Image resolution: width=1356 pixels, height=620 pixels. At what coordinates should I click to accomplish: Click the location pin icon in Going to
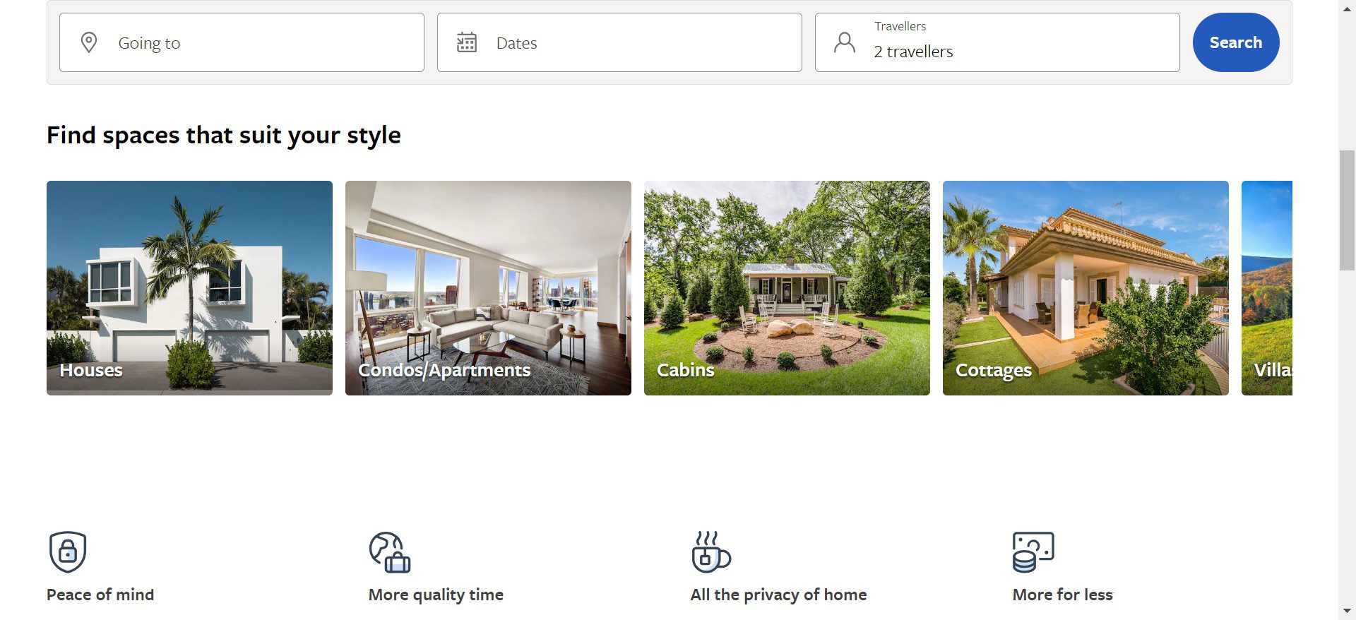coord(89,42)
